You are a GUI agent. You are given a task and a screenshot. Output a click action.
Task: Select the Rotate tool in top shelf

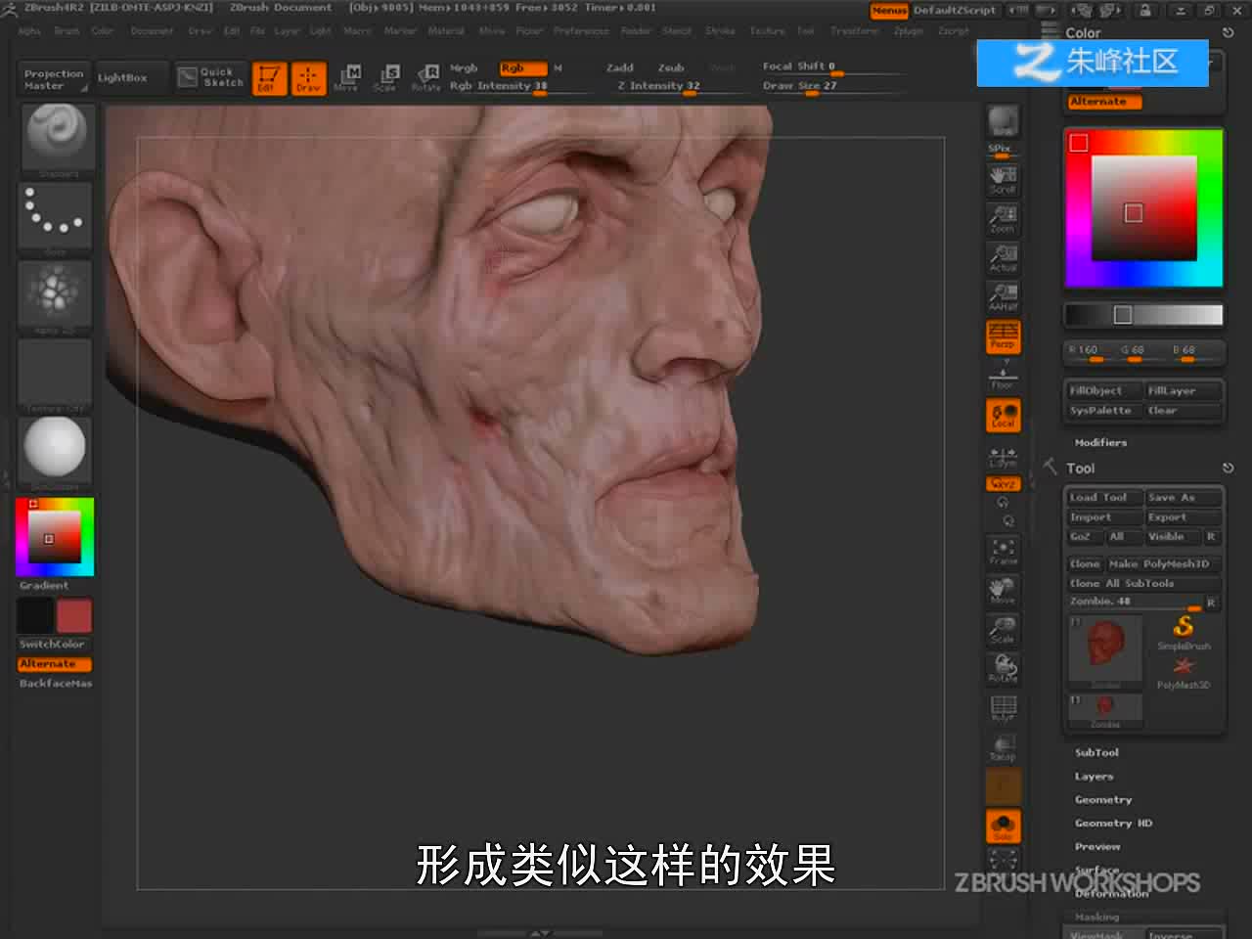point(426,77)
